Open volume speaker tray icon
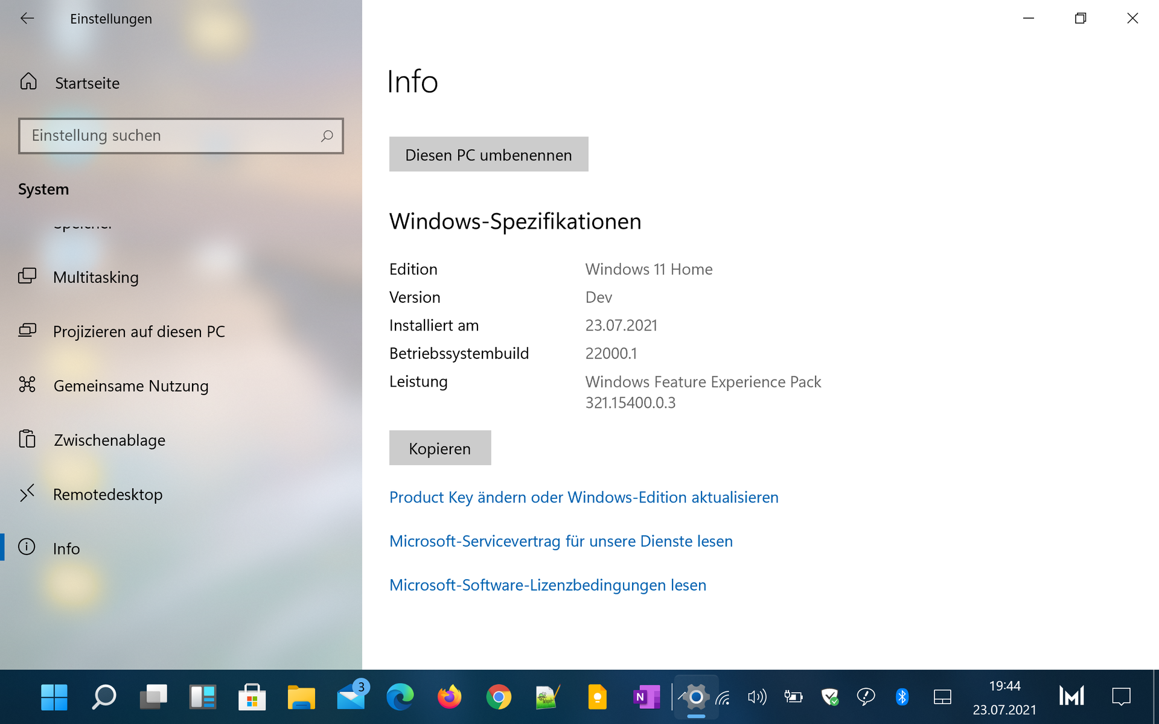The width and height of the screenshot is (1159, 724). click(757, 698)
